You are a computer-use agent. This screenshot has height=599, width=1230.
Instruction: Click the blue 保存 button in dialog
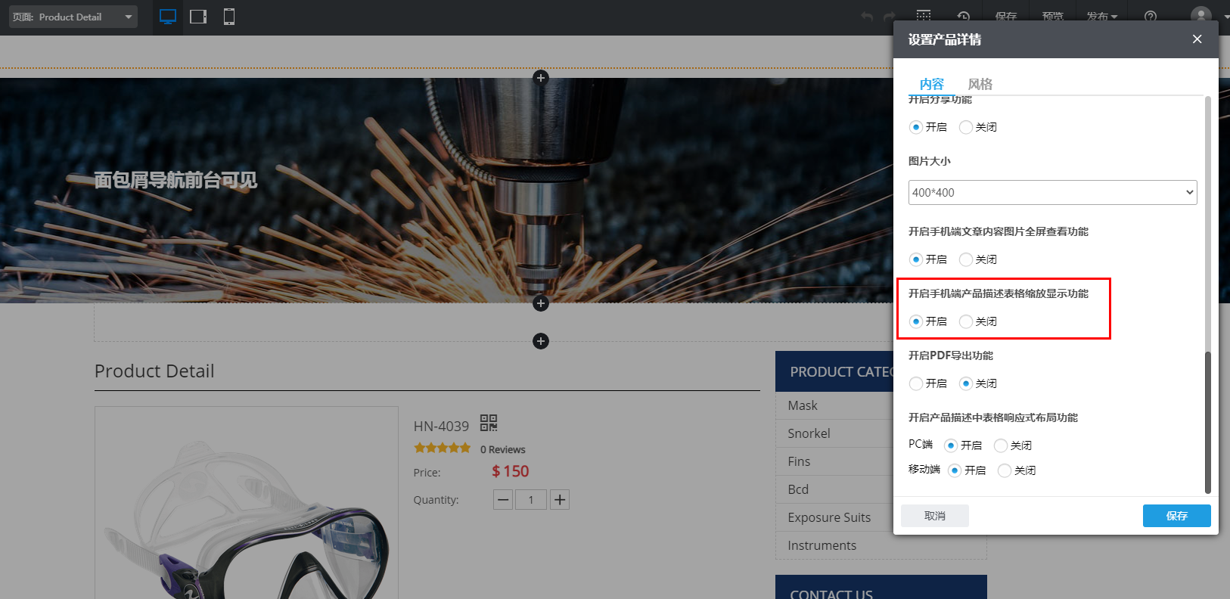pyautogui.click(x=1176, y=516)
